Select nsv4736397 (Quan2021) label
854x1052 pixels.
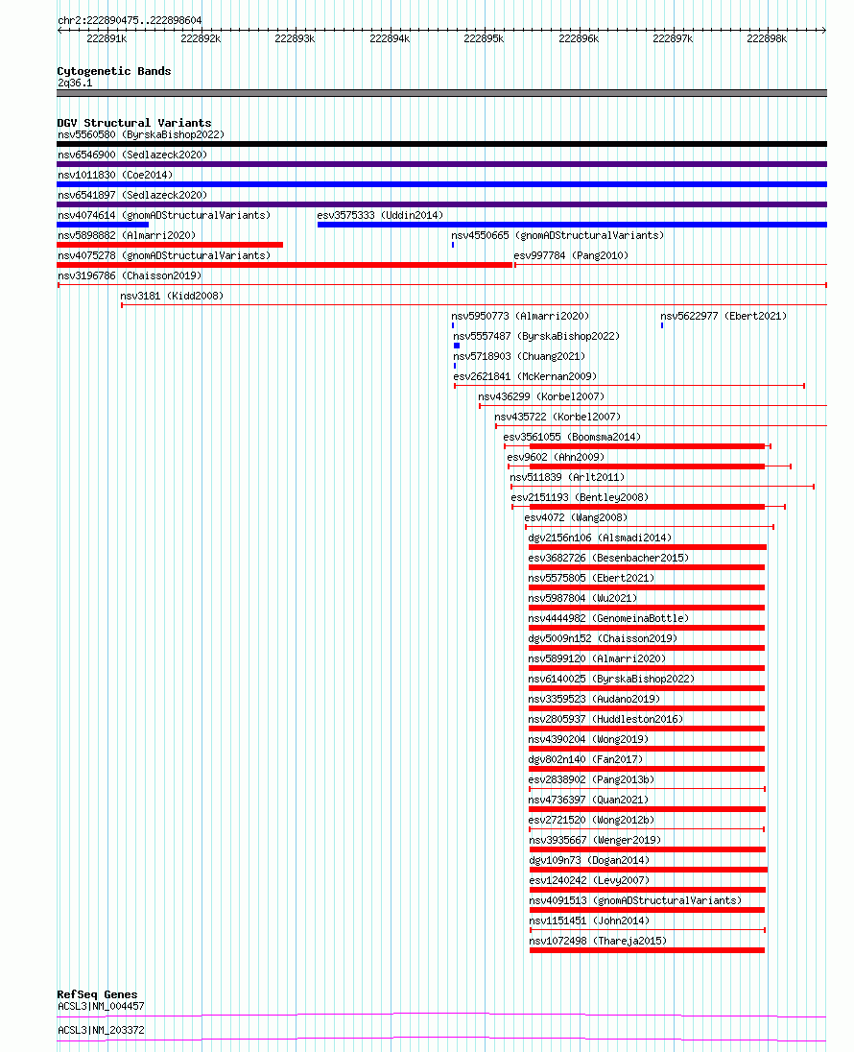[588, 799]
